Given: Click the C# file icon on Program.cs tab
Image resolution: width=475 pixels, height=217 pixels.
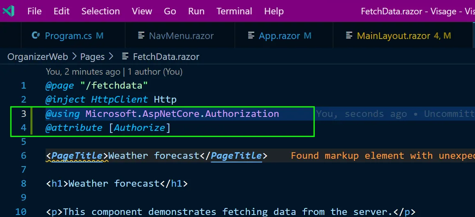Looking at the screenshot, I should click(x=36, y=36).
